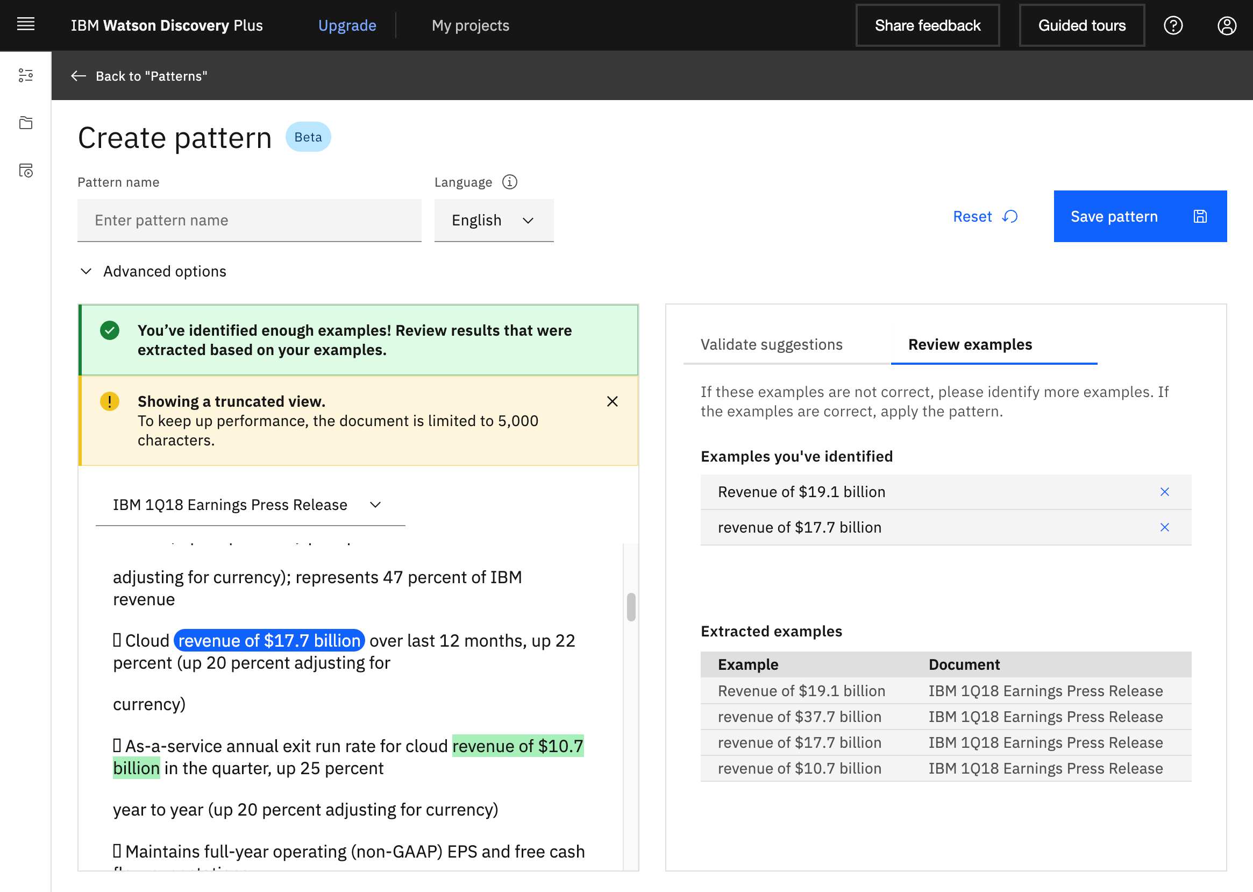The width and height of the screenshot is (1253, 892).
Task: Click the document viewer scrollbar thumb
Action: tap(631, 607)
